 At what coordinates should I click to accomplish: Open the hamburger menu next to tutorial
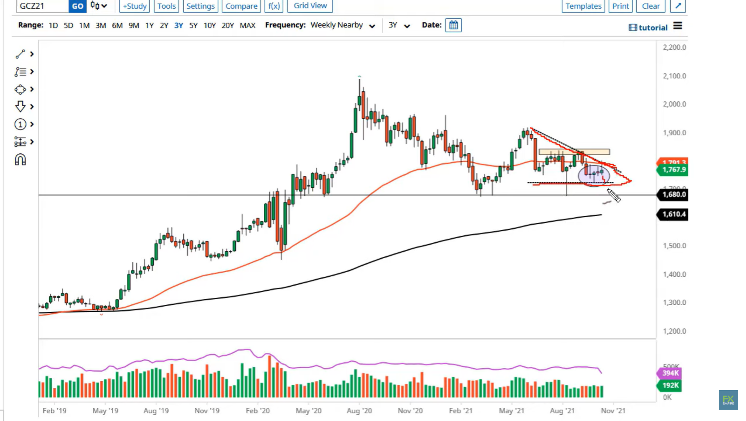678,26
